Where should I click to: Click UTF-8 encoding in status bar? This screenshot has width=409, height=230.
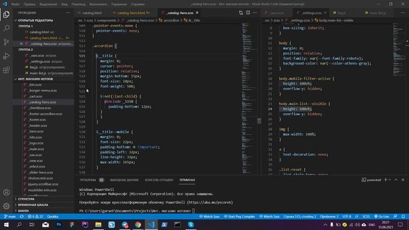(x=346, y=217)
